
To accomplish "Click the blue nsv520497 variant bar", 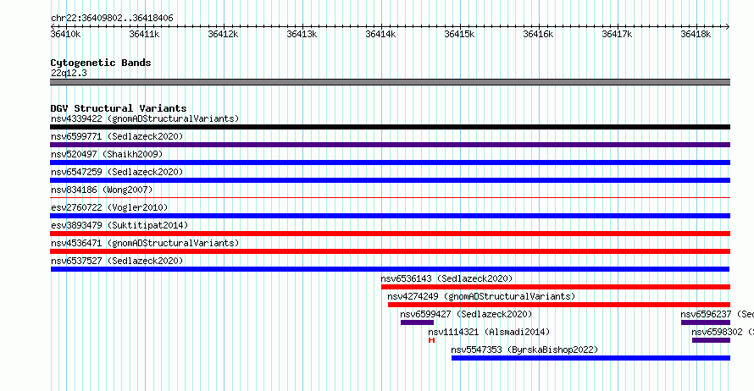I will pos(390,162).
